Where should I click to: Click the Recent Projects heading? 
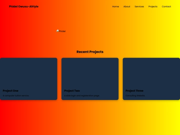90,52
